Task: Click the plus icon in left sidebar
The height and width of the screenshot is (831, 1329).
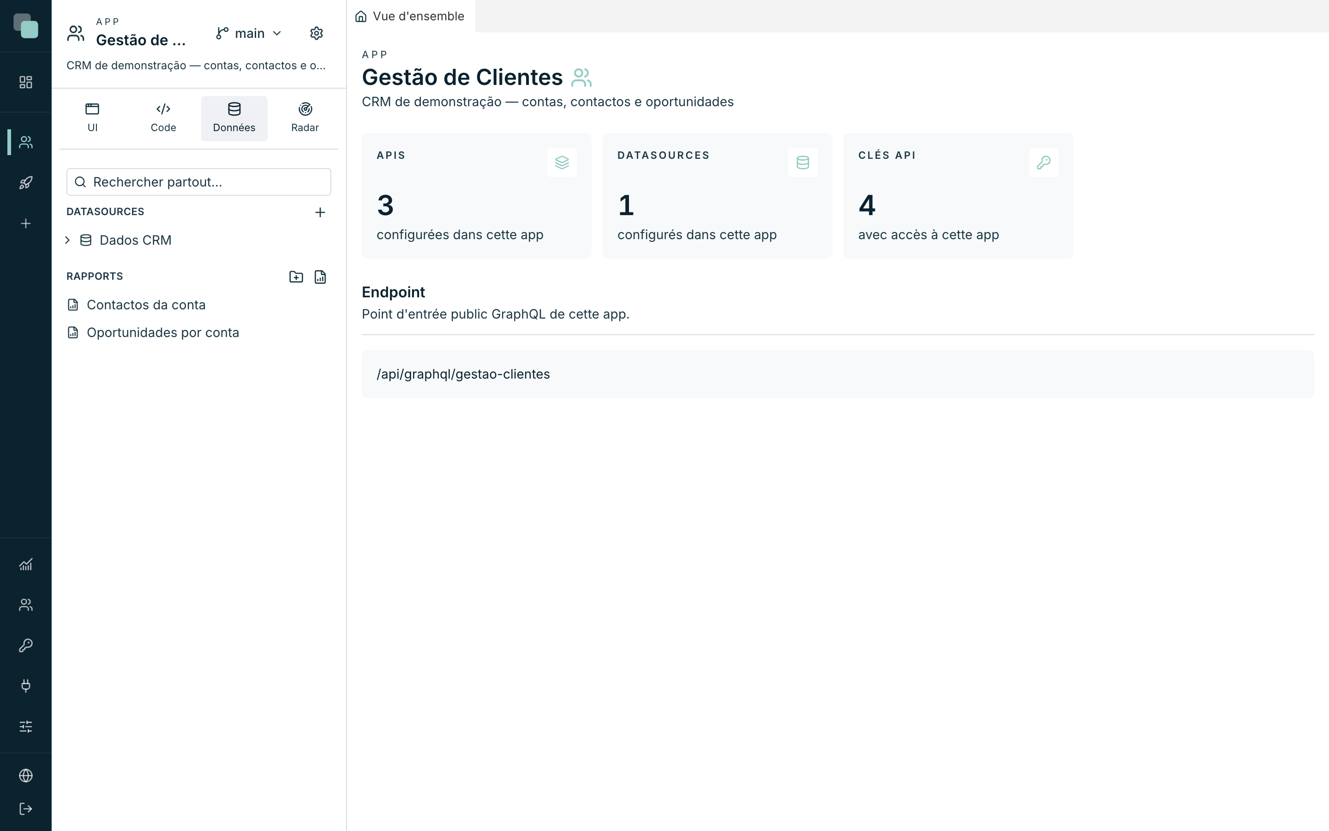Action: coord(26,224)
